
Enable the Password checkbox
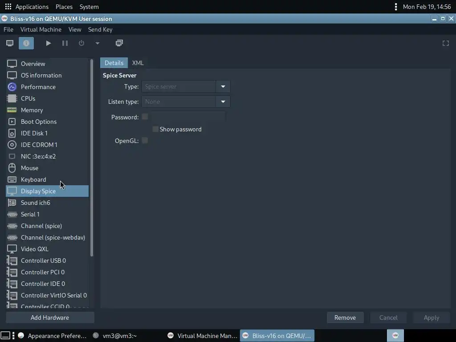145,117
